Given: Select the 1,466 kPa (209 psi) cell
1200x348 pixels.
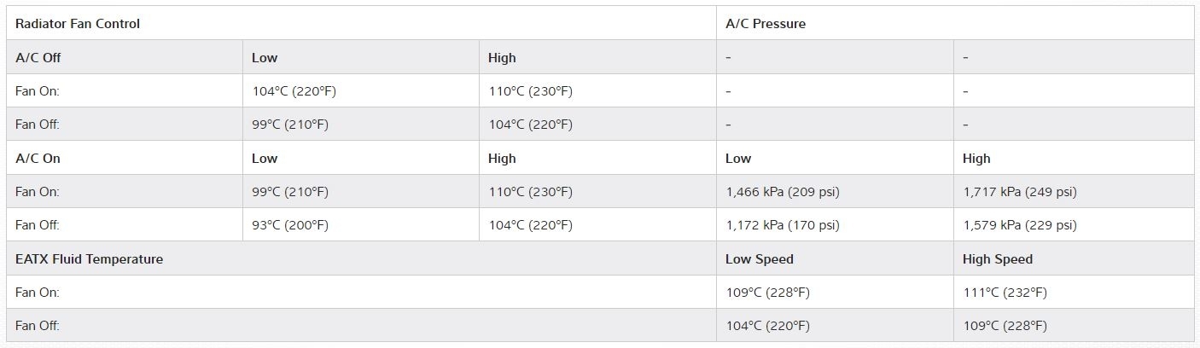Looking at the screenshot, I should tap(783, 192).
